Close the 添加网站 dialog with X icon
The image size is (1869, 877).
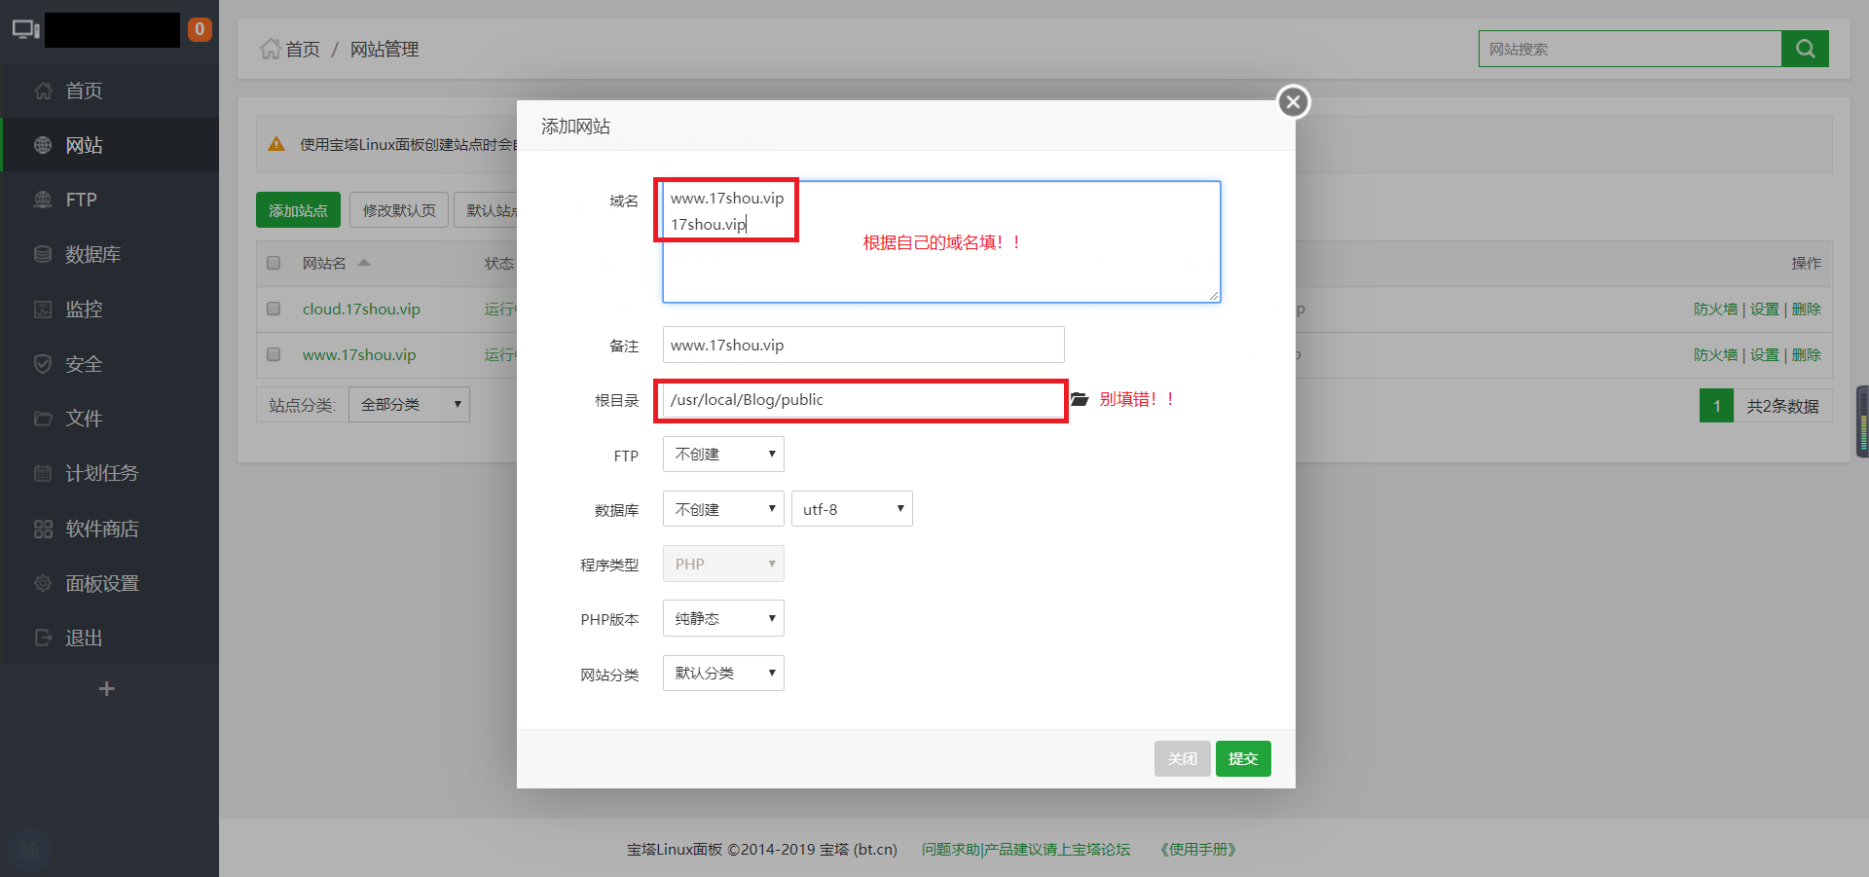pyautogui.click(x=1293, y=101)
